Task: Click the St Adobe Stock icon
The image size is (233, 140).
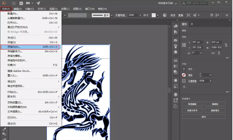Action: [21, 3]
